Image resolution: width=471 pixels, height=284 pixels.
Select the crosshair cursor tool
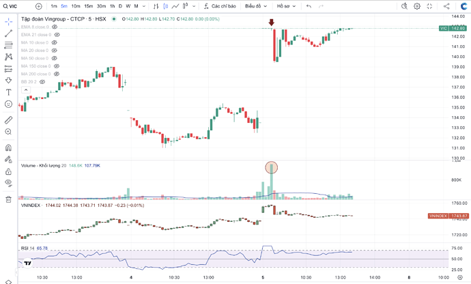pos(8,21)
